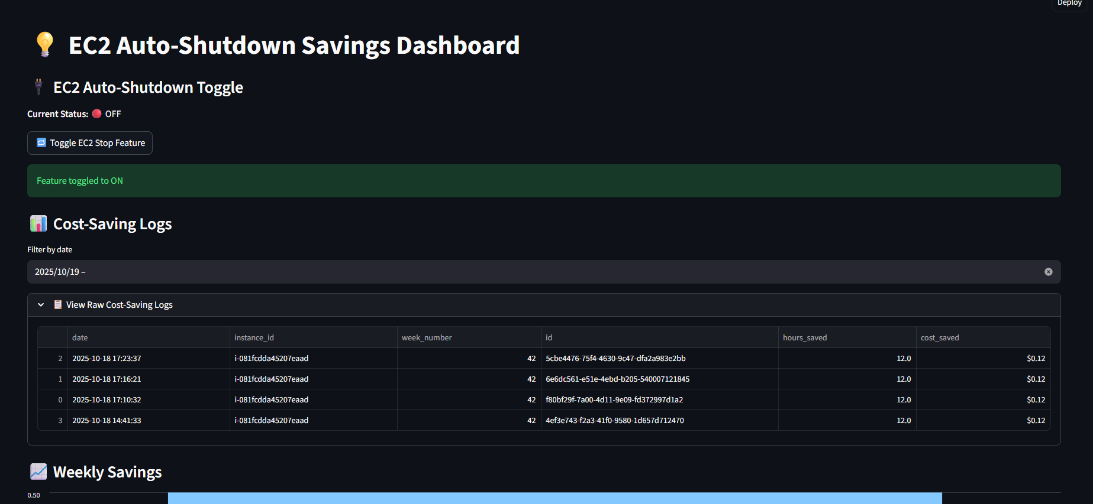Click the bar chart icon beside Cost-Saving Logs
The width and height of the screenshot is (1093, 504).
(x=38, y=223)
